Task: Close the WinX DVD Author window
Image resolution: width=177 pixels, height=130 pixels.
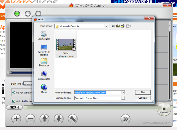Action: coord(167,5)
